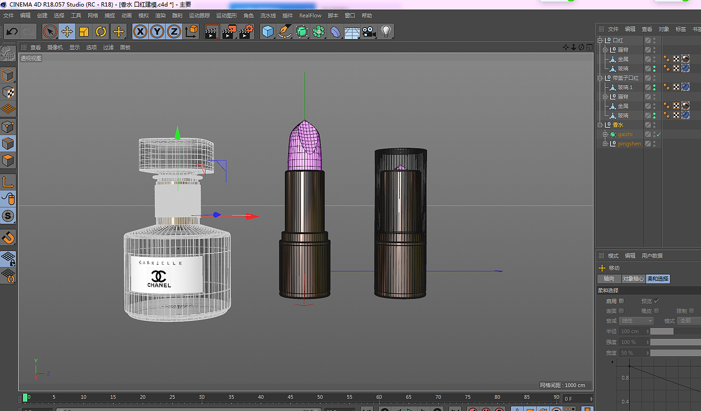Switch the coordinate system icon
Screen dimensions: 701x411
pos(191,32)
